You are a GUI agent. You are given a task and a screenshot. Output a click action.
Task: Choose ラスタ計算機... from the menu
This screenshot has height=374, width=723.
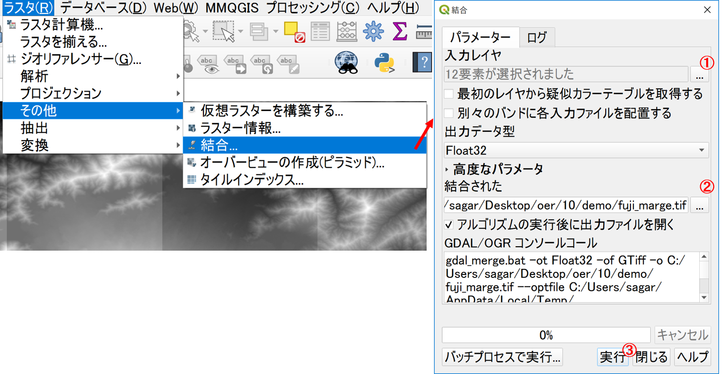coord(93,25)
